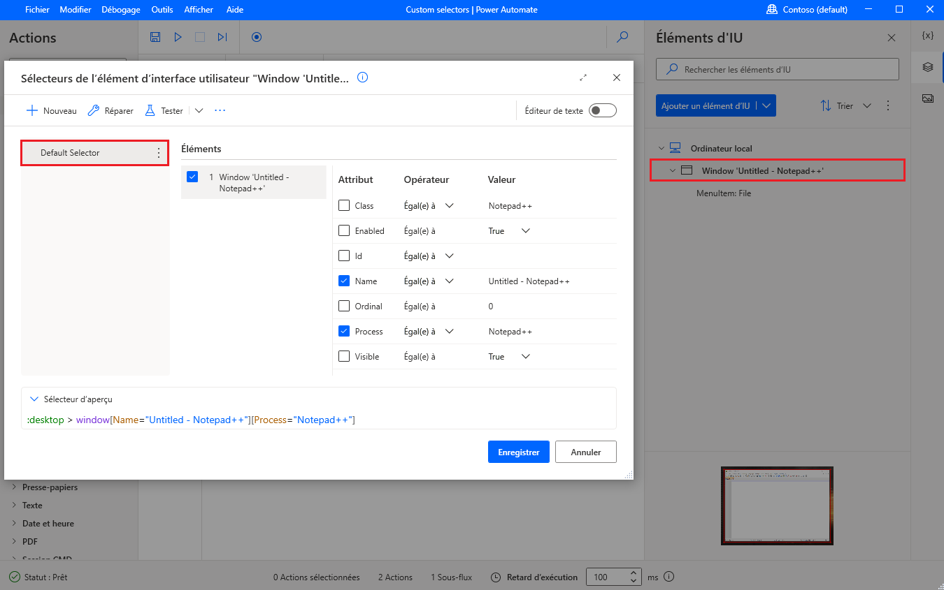
Task: Toggle the Éditeur de texte switch
Action: [603, 110]
